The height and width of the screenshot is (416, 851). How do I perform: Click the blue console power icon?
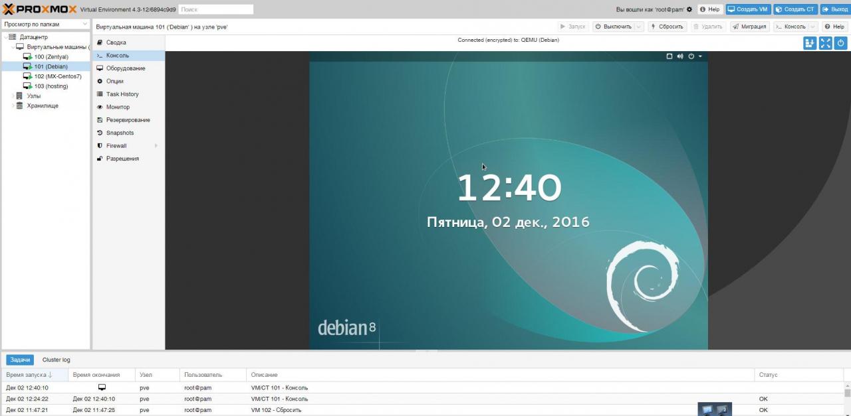[x=841, y=43]
